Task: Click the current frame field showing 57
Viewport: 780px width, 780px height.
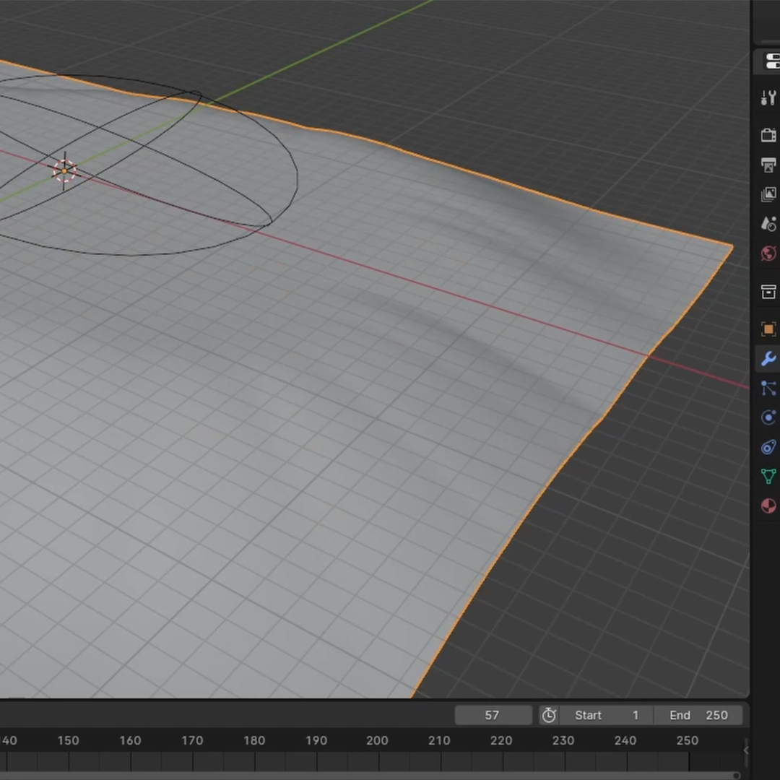Action: (x=493, y=715)
